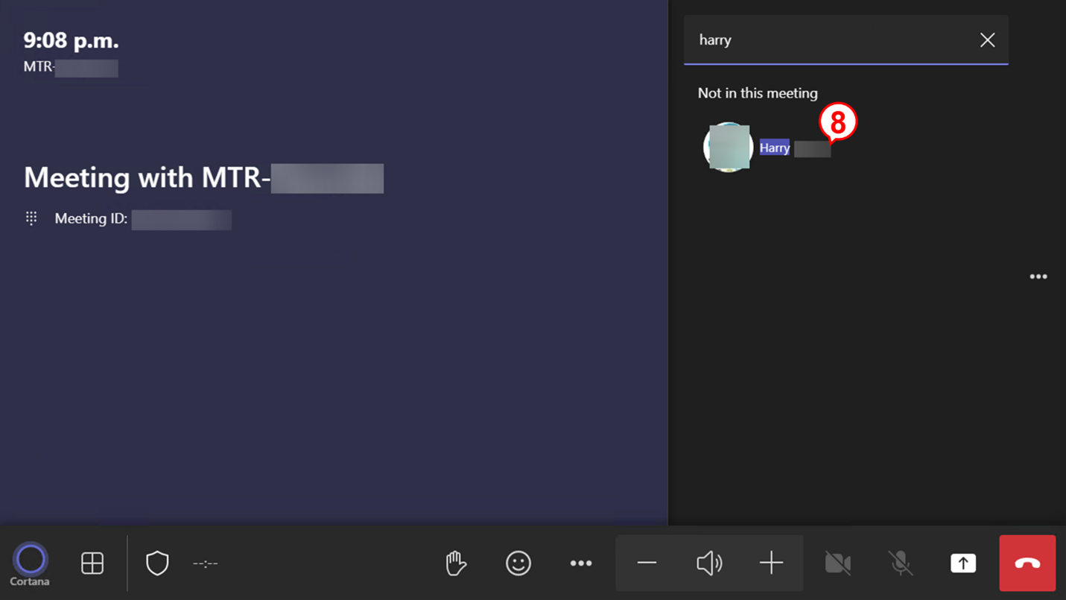Image resolution: width=1066 pixels, height=600 pixels.
Task: Click into the "harry" search field
Action: [x=827, y=40]
